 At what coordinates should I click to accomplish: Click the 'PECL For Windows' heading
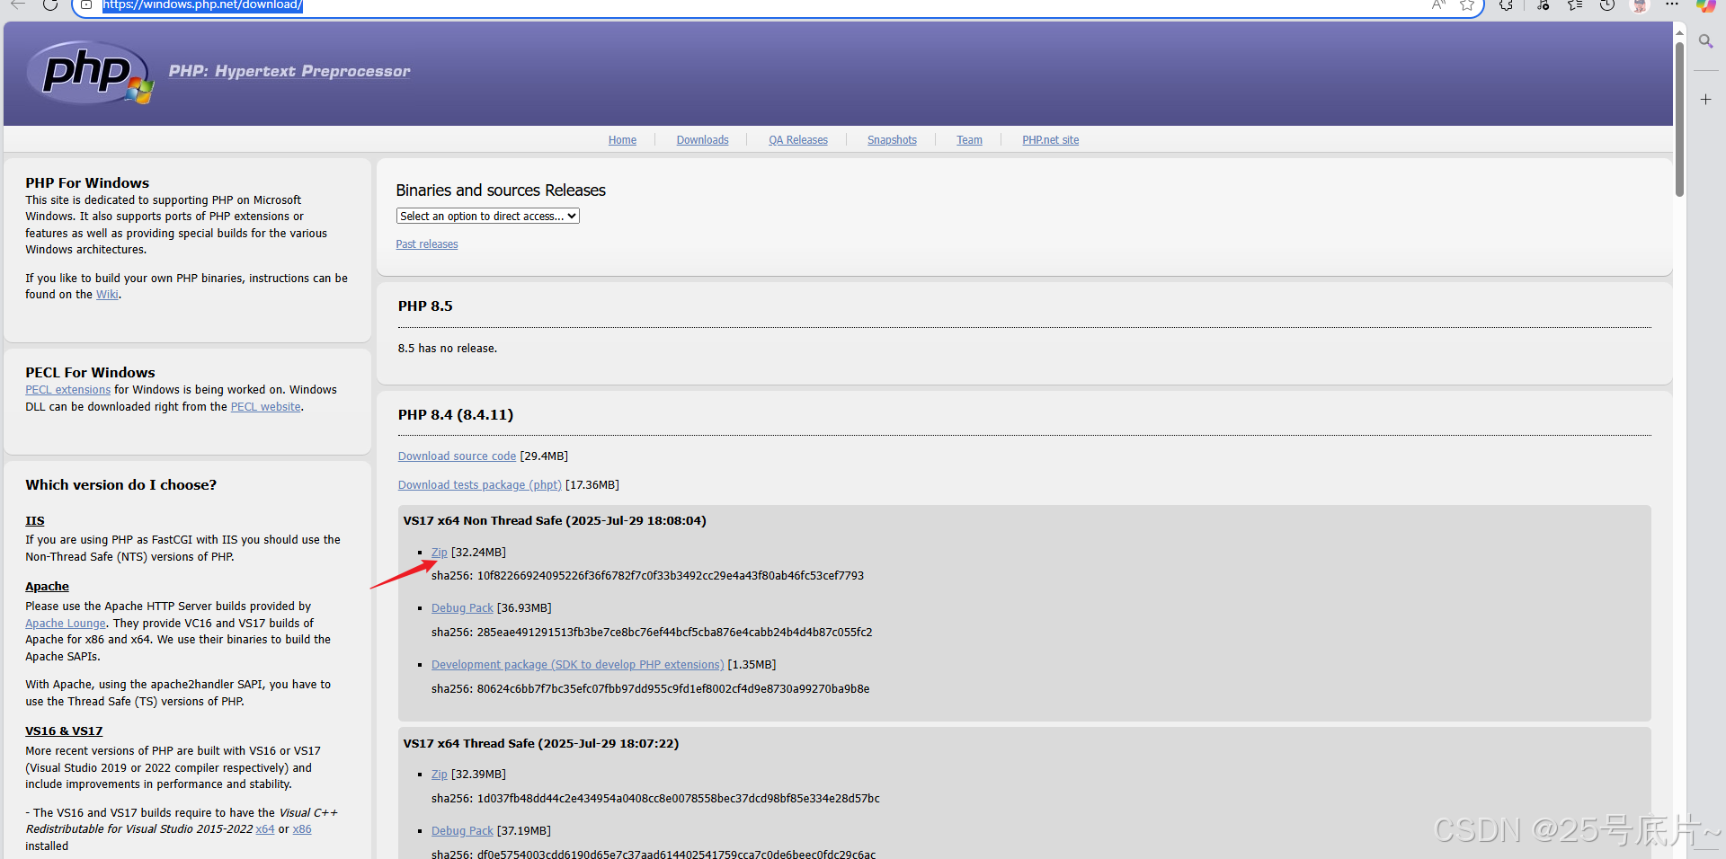click(x=90, y=373)
